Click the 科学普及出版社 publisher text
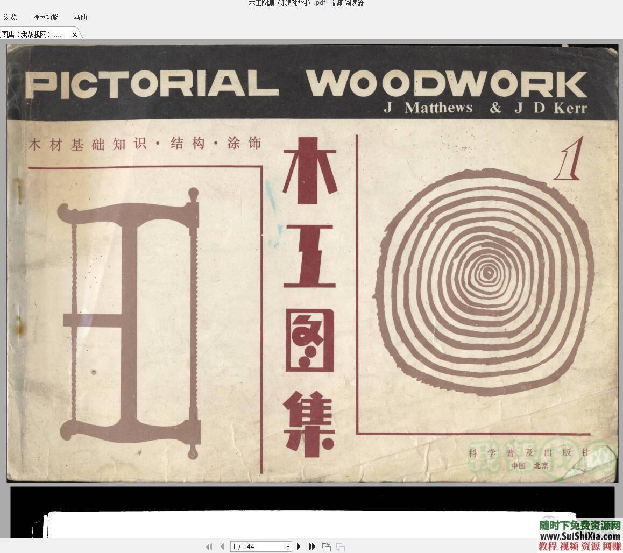This screenshot has width=623, height=553. pyautogui.click(x=529, y=452)
